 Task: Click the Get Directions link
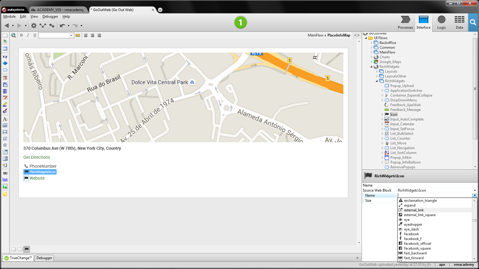click(37, 157)
